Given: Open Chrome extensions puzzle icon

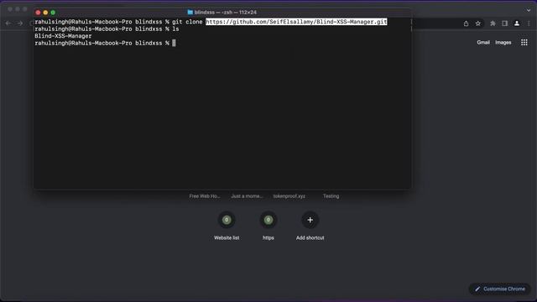Looking at the screenshot, I should (493, 23).
